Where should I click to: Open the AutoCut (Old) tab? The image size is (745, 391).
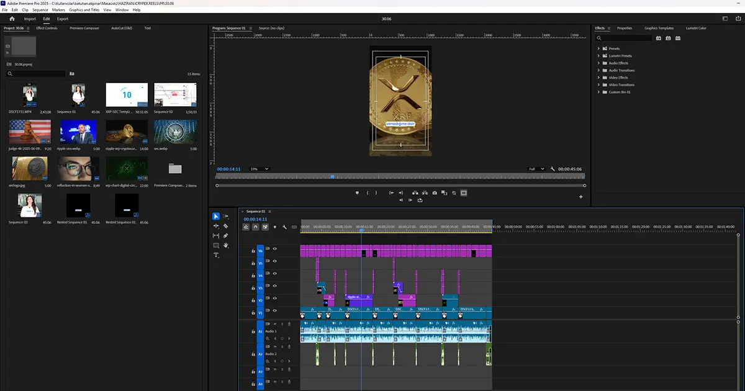[x=122, y=28]
